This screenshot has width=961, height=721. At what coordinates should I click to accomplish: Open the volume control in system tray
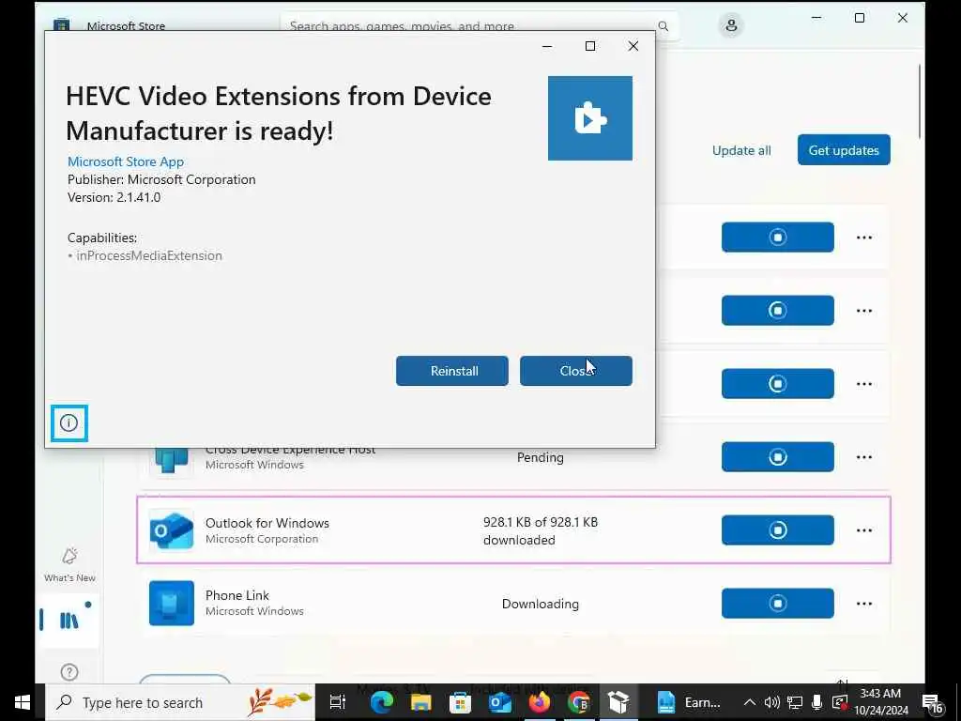[x=772, y=702]
